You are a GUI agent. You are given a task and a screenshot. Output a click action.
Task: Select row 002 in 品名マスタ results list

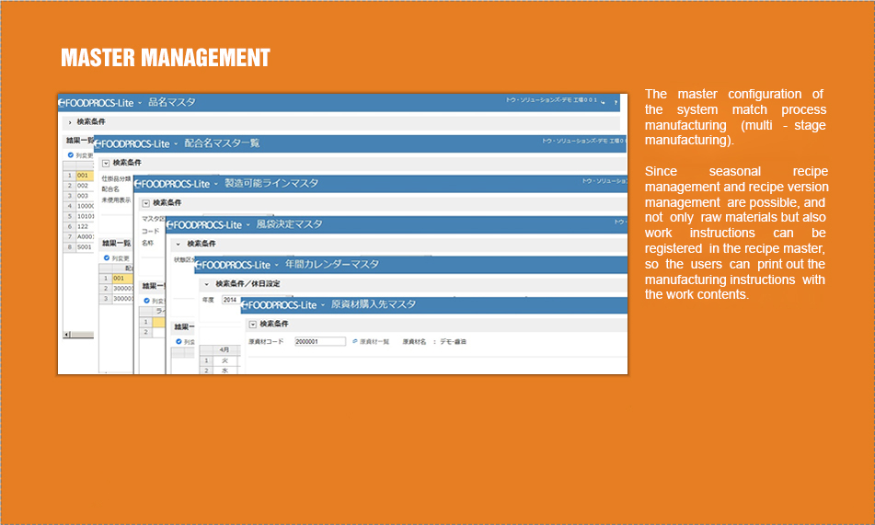(x=83, y=185)
